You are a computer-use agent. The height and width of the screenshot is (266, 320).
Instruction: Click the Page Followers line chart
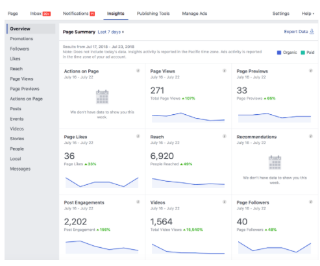(x=275, y=247)
